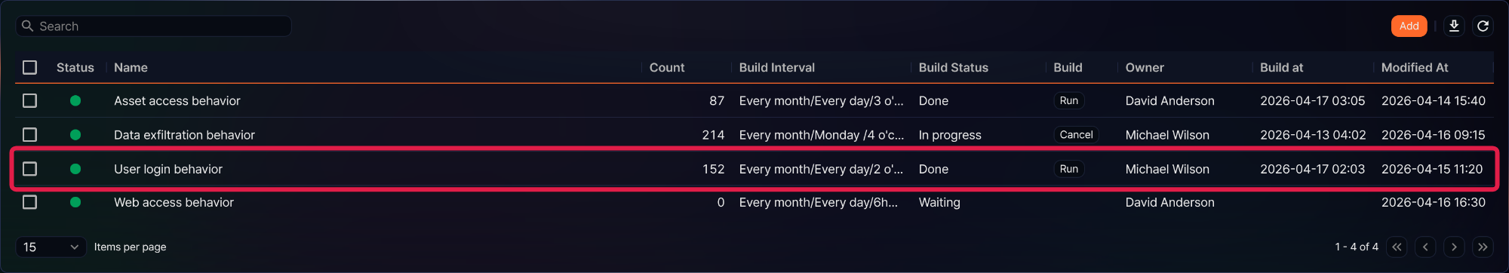This screenshot has height=273, width=1509.
Task: Open the items per page dropdown
Action: (x=51, y=247)
